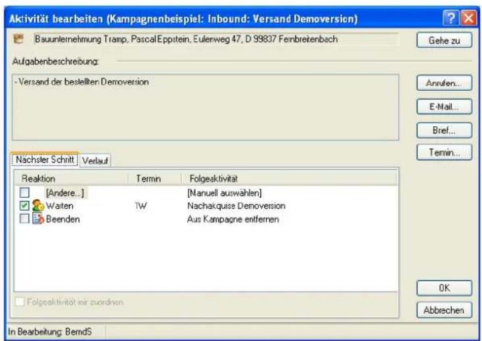The image size is (482, 341).
Task: Check the [Andere...] reaction checkbox
Action: [24, 192]
